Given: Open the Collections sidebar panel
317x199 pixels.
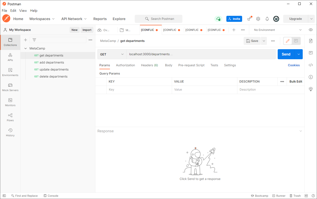Looking at the screenshot, I should [x=10, y=42].
